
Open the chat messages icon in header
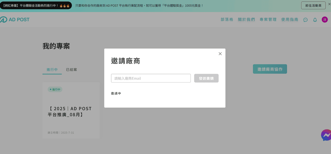305,20
